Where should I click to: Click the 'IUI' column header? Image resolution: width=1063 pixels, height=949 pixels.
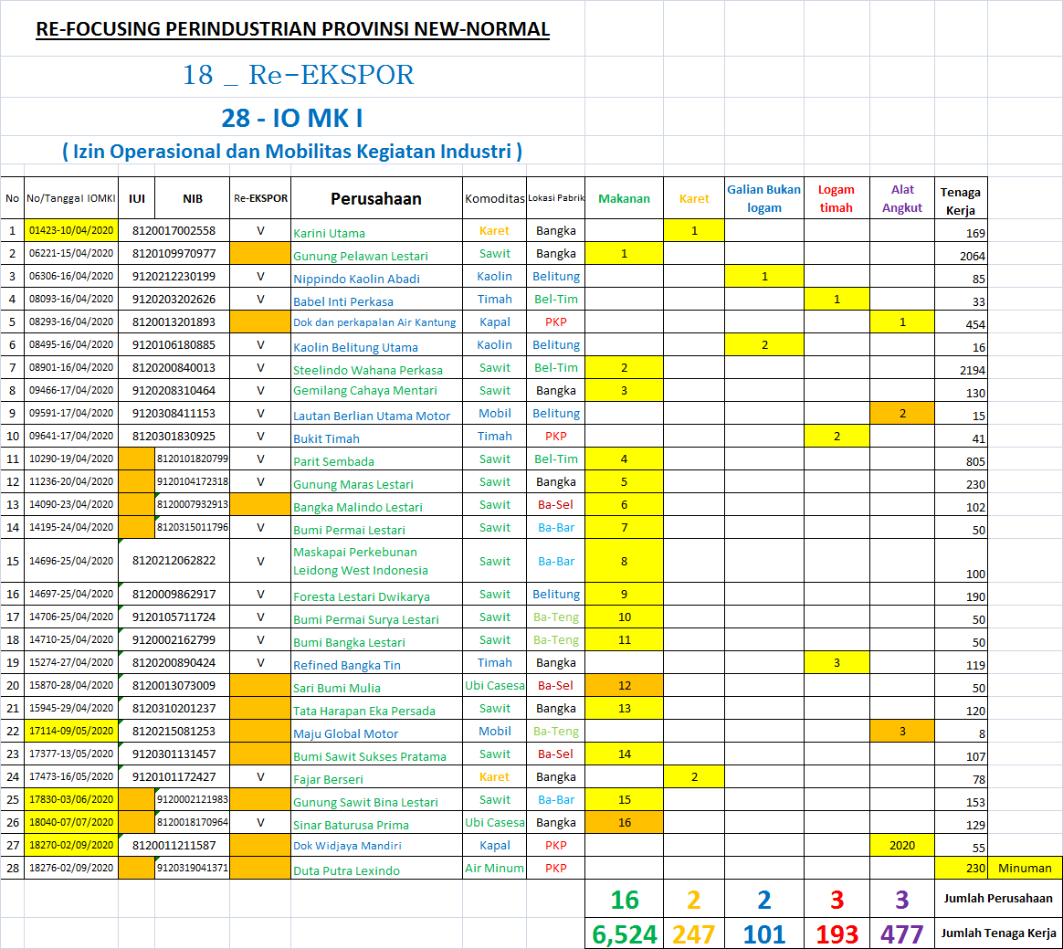[137, 198]
